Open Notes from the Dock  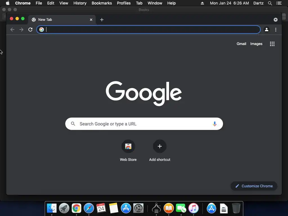coord(114,208)
